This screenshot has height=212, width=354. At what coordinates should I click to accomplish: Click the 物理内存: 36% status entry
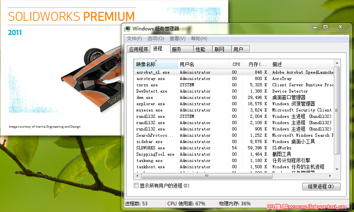[x=235, y=203]
